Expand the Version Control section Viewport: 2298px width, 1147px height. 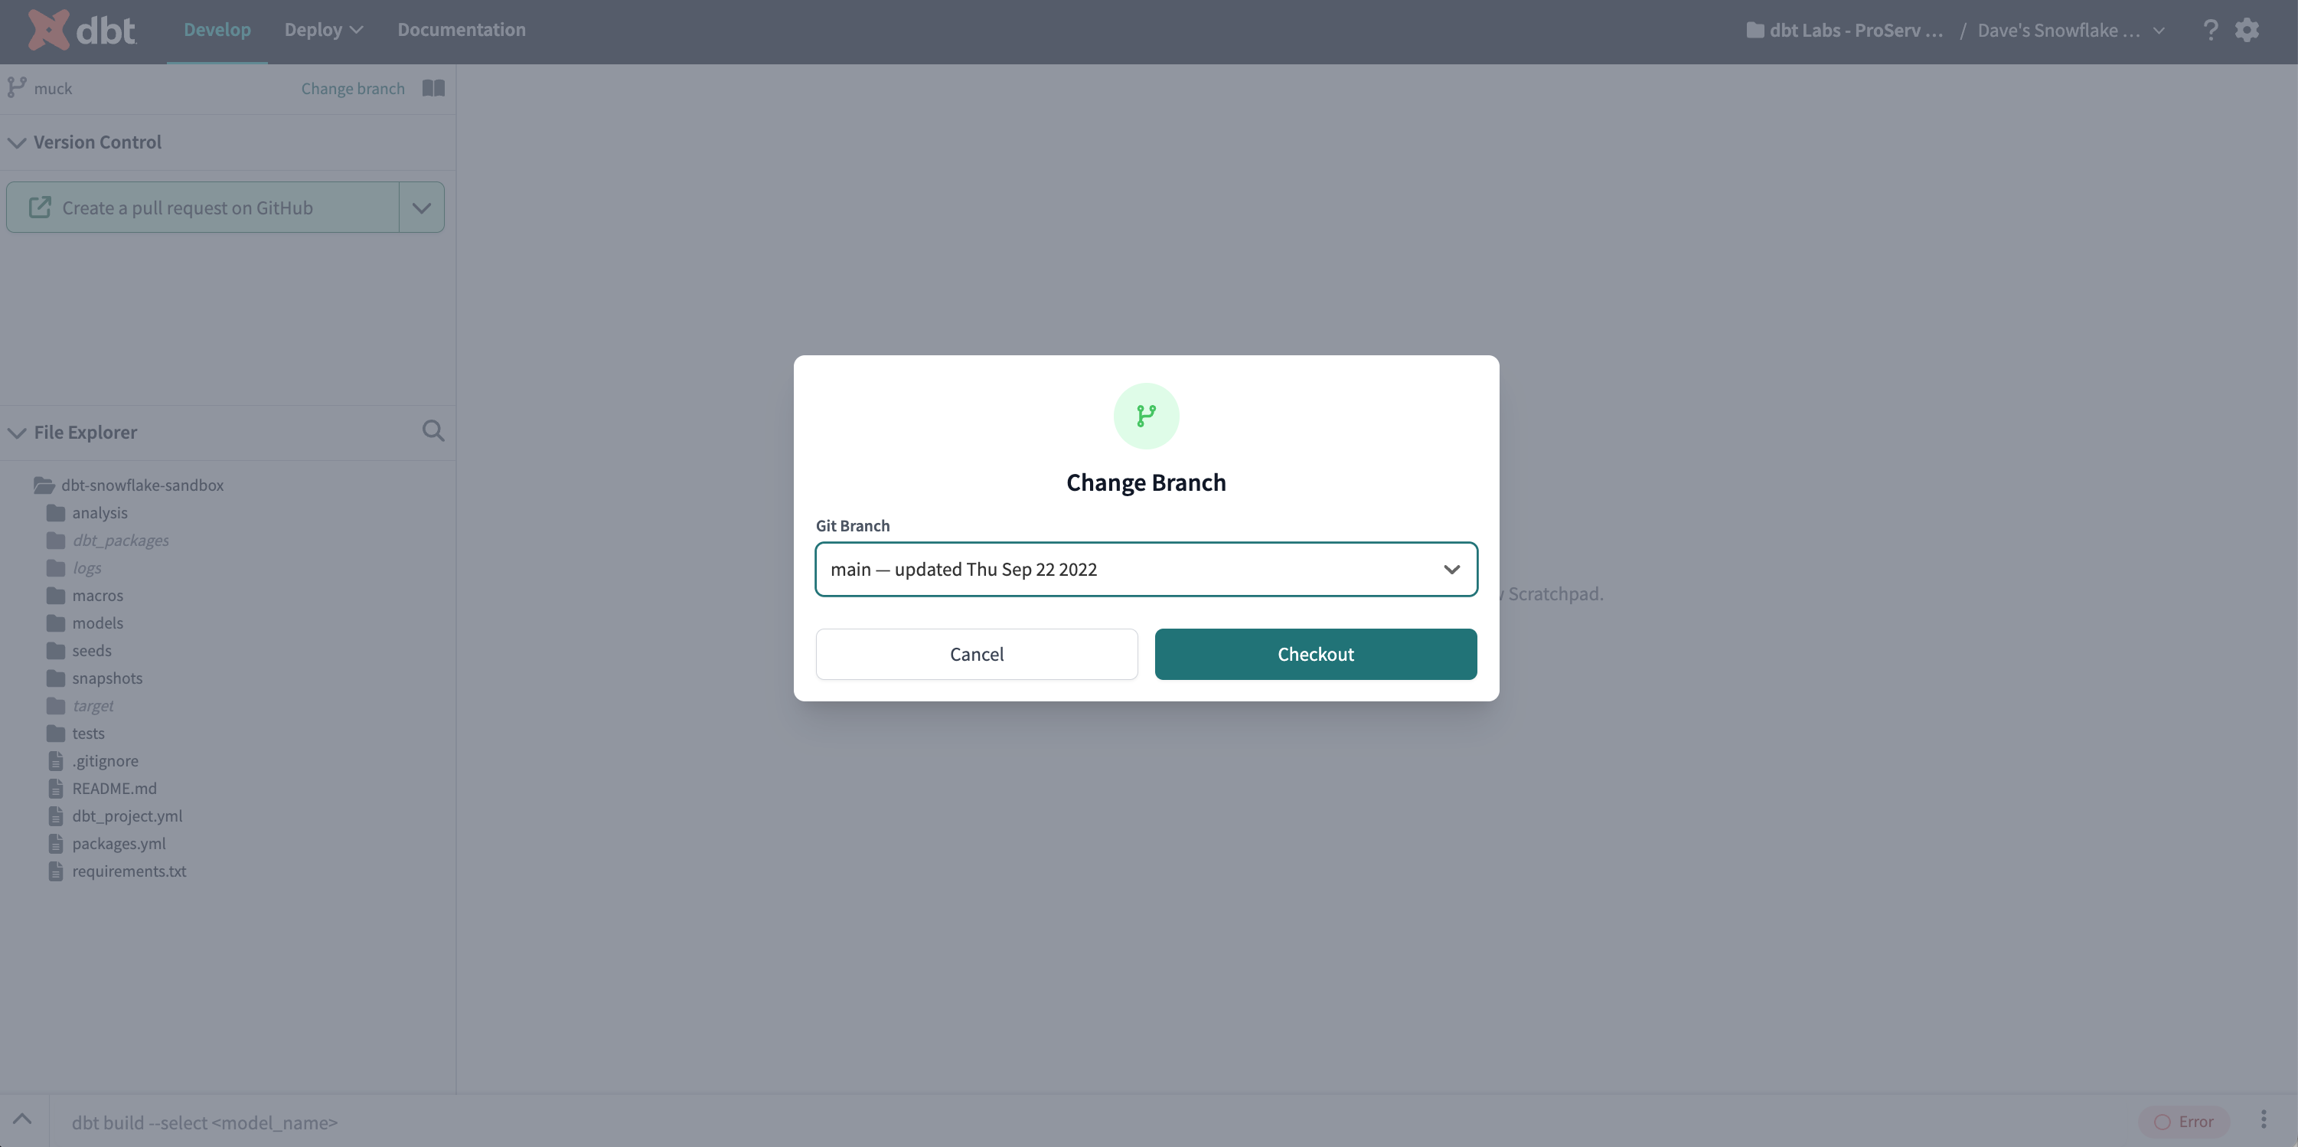tap(16, 142)
